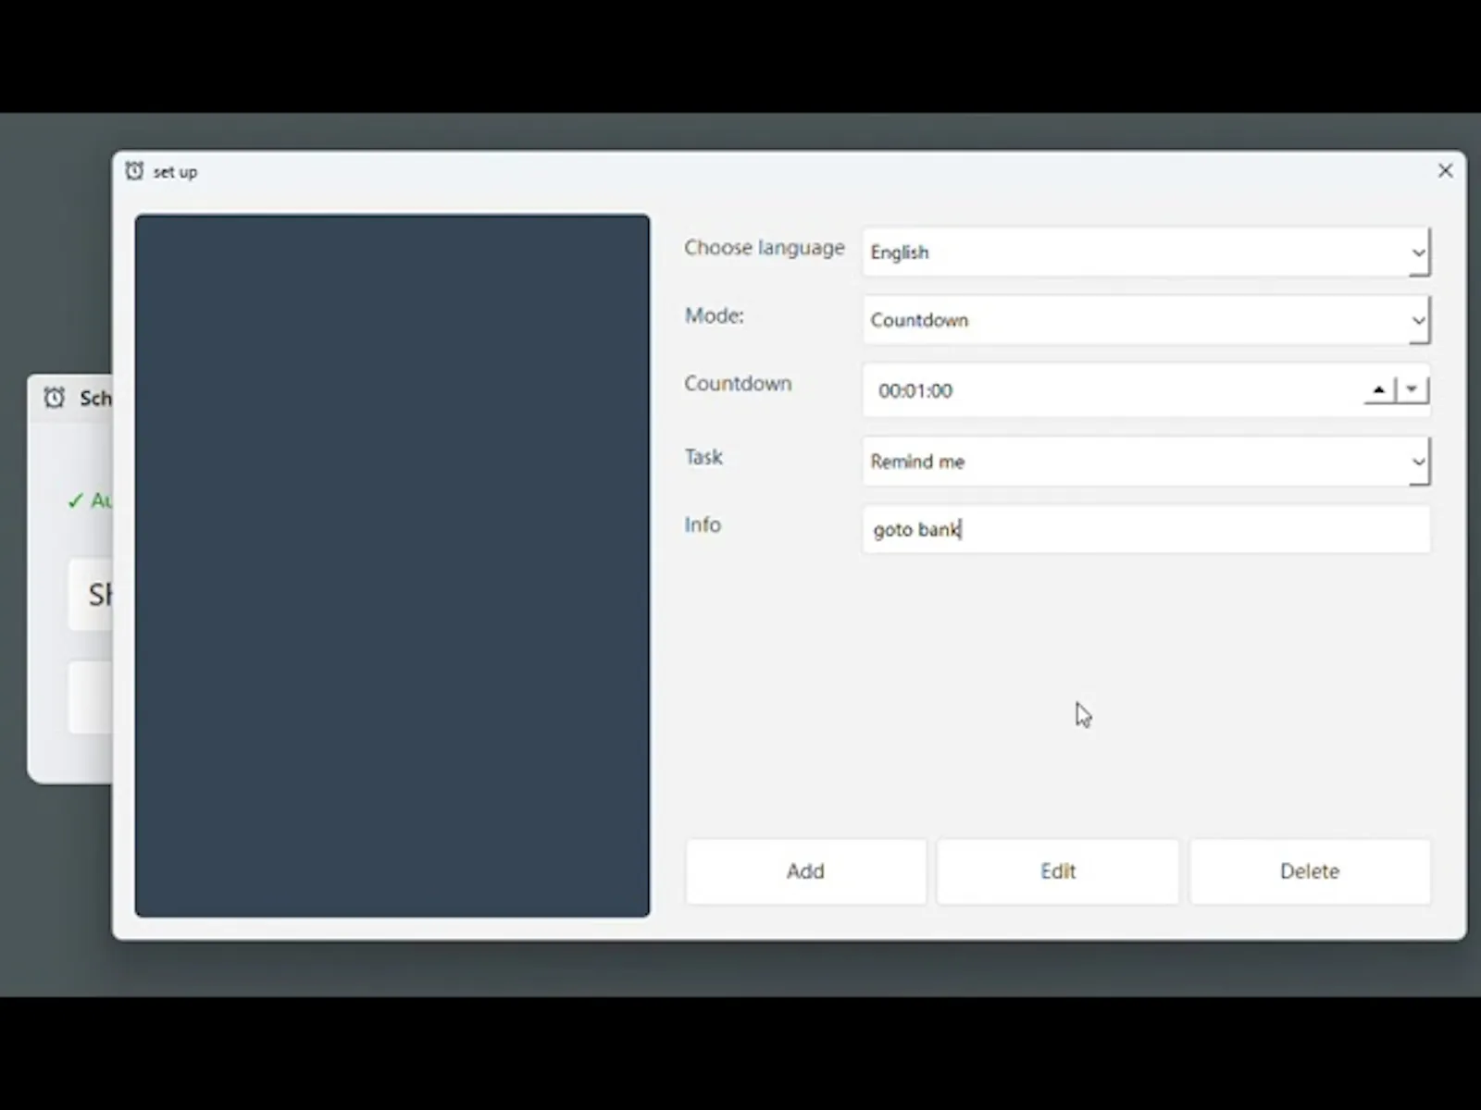Close the set up dialog

pos(1445,171)
